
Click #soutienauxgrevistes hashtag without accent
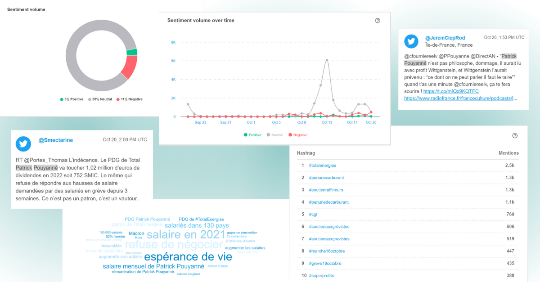click(329, 239)
